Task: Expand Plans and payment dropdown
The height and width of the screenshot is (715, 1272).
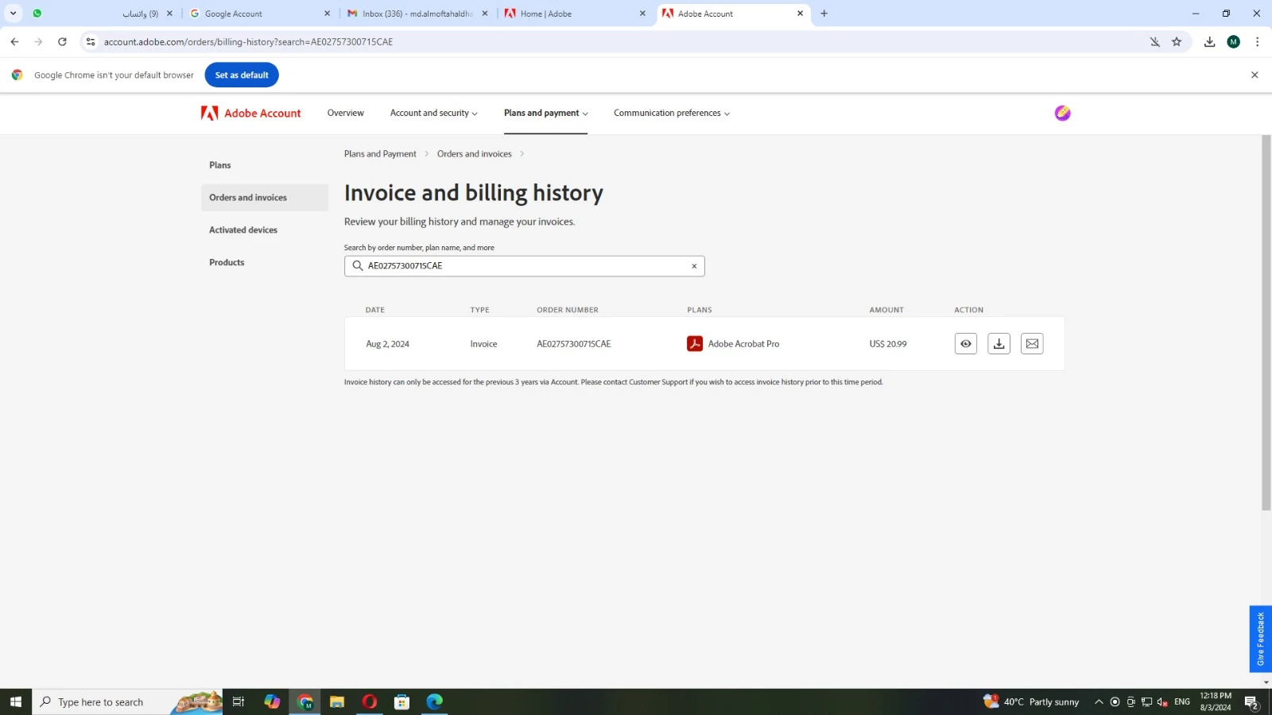Action: pyautogui.click(x=546, y=114)
